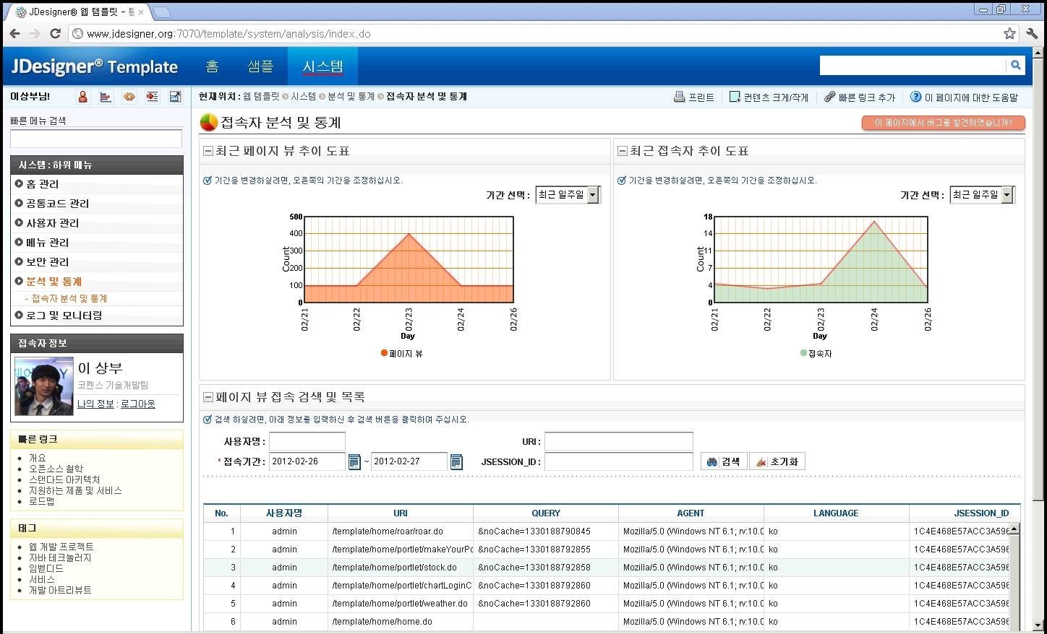This screenshot has width=1047, height=634.
Task: Open the 기간 선택 dropdown for page view chart
Action: pos(568,195)
